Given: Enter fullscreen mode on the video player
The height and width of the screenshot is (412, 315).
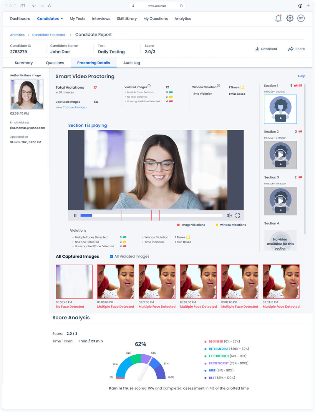Looking at the screenshot, I should click(238, 215).
